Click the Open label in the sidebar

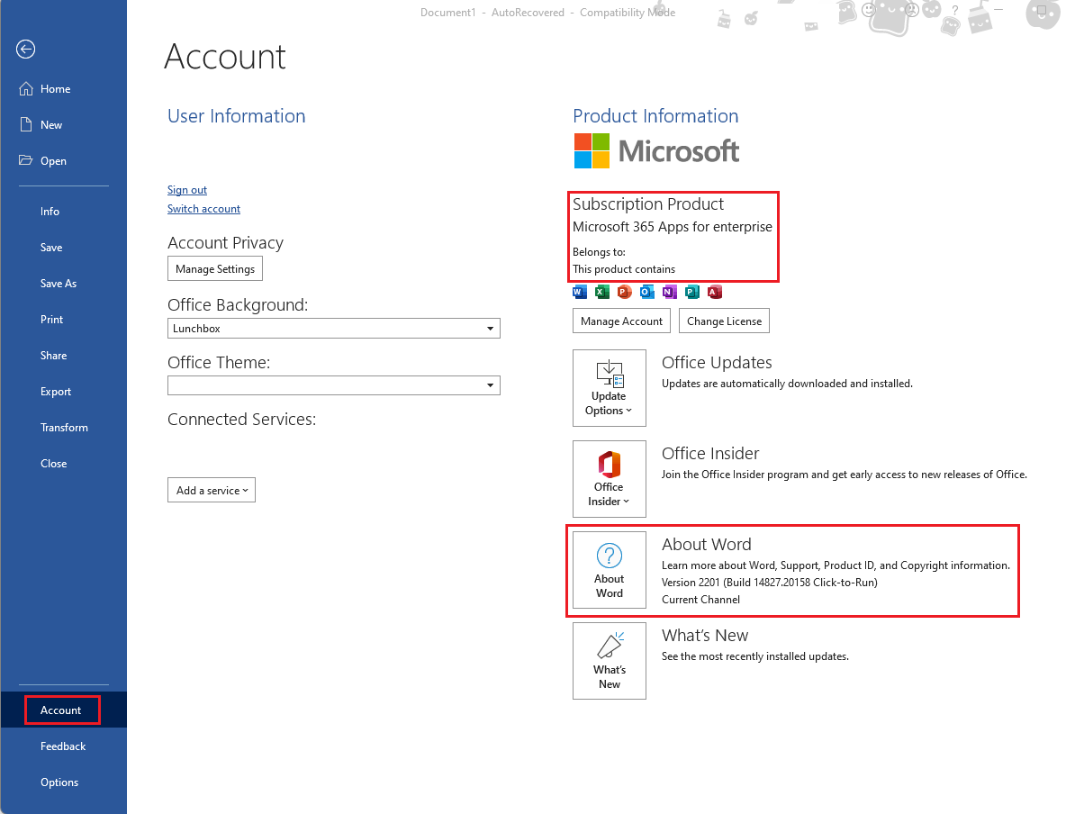(53, 161)
